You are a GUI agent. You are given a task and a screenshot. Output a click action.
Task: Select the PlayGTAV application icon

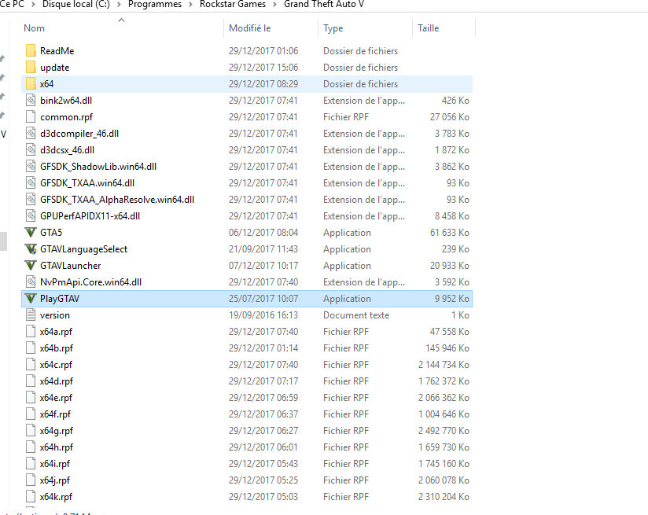point(31,299)
